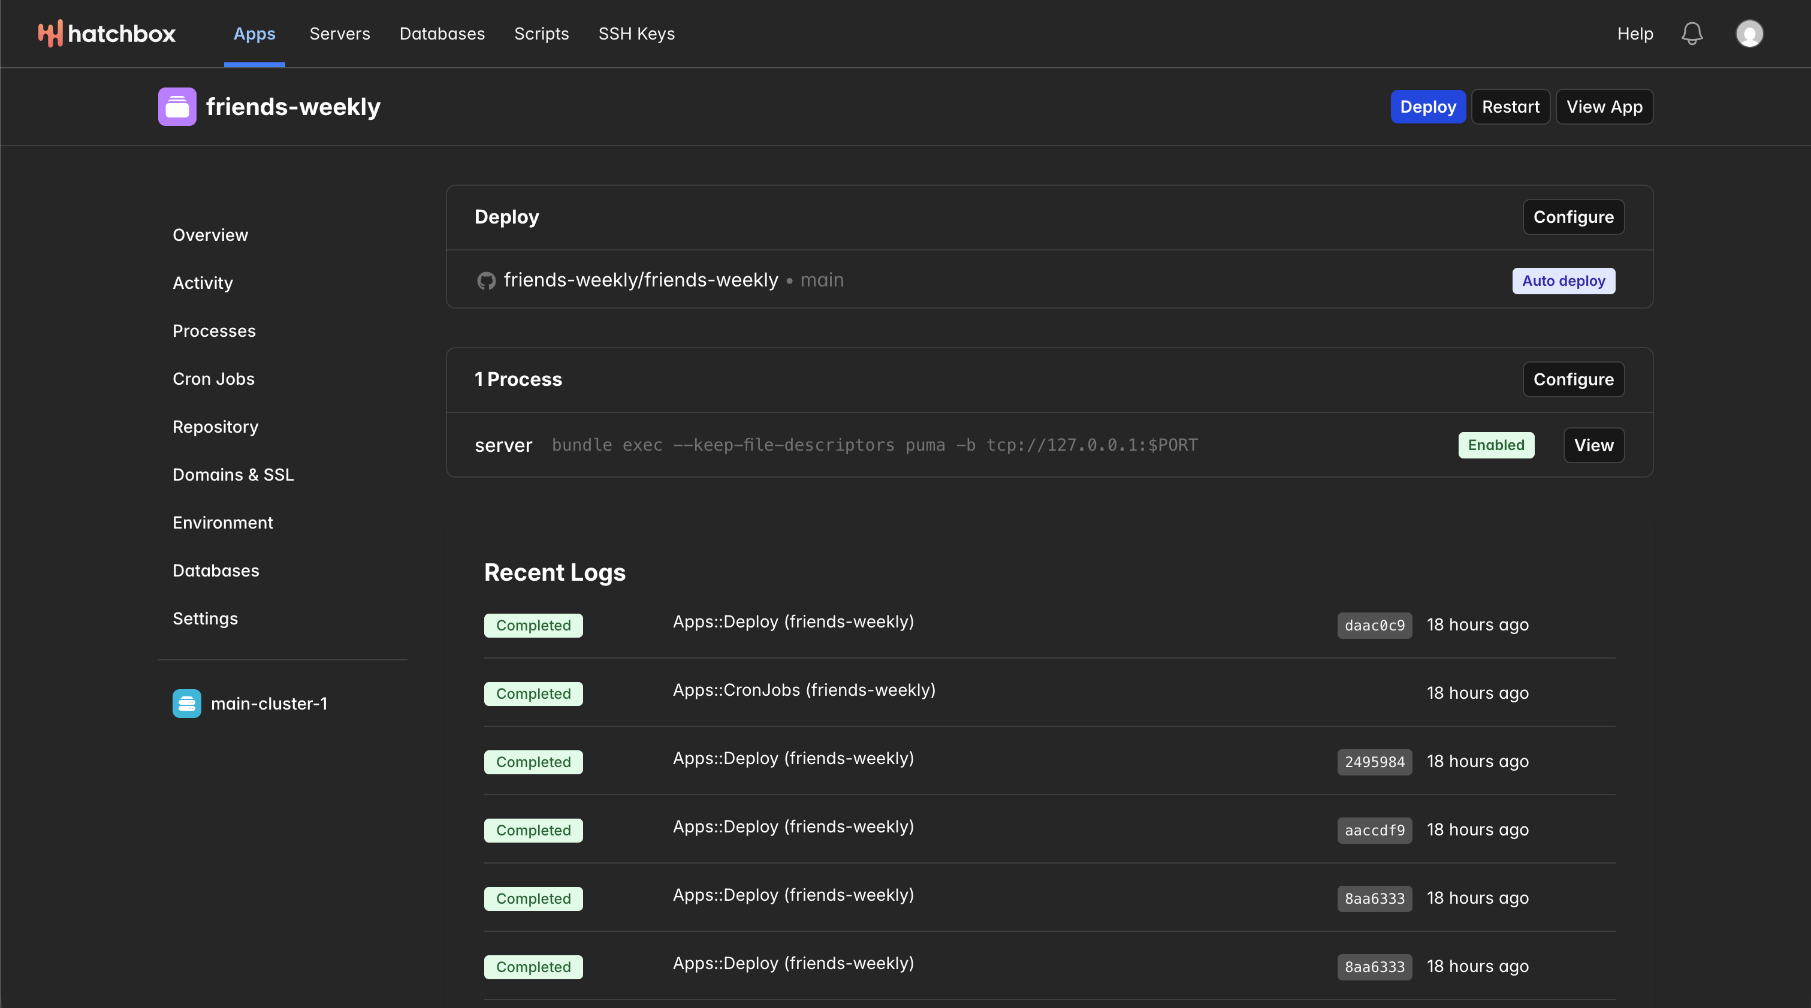Go to SSH Keys page
Viewport: 1811px width, 1008px height.
[x=636, y=34]
